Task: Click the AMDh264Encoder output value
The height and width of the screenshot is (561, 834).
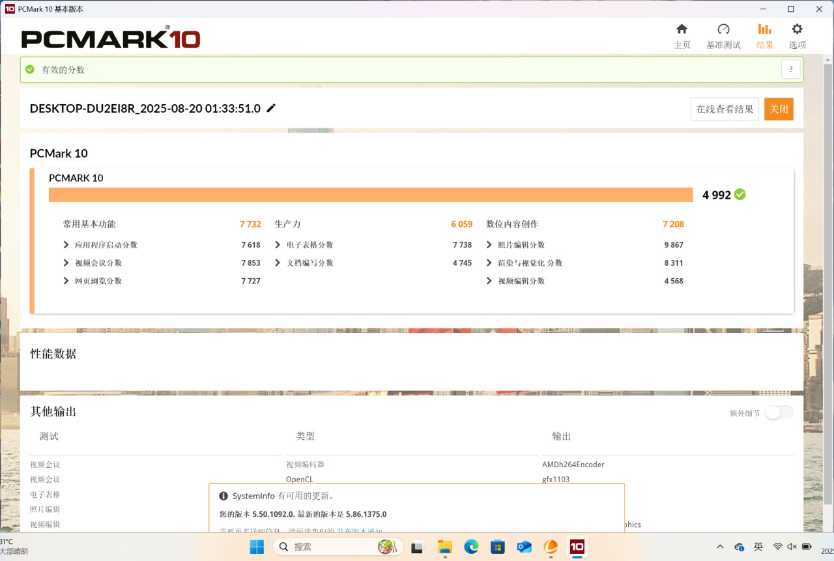Action: pyautogui.click(x=573, y=465)
